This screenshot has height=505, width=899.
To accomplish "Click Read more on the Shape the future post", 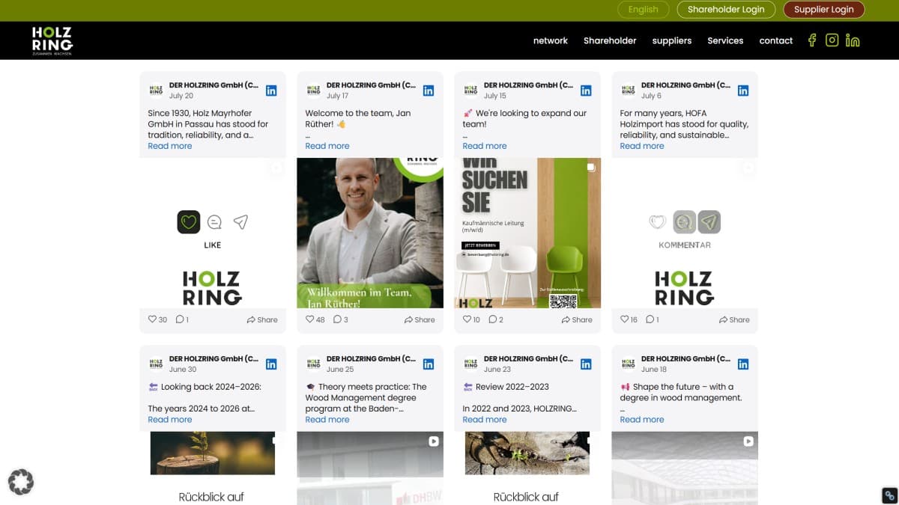I will (x=642, y=420).
